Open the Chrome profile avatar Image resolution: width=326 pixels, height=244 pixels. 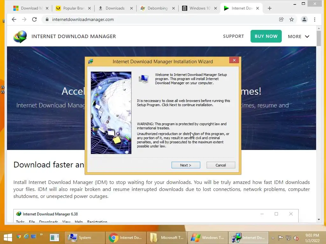[x=304, y=19]
